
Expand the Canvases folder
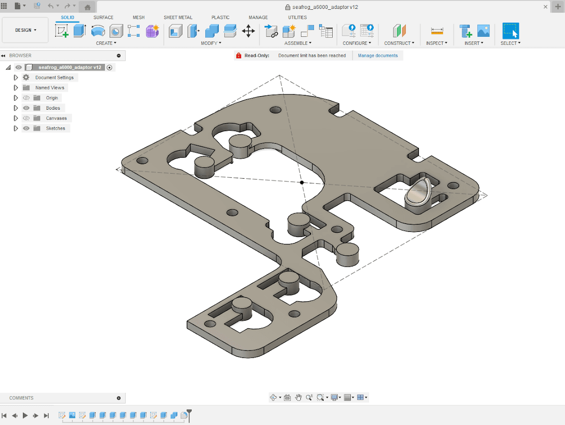click(15, 118)
